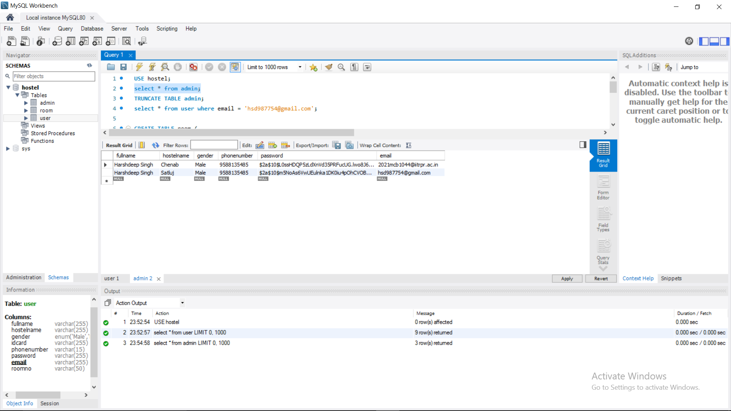This screenshot has height=411, width=731.
Task: Collapse the hostel schema tree
Action: coord(8,88)
